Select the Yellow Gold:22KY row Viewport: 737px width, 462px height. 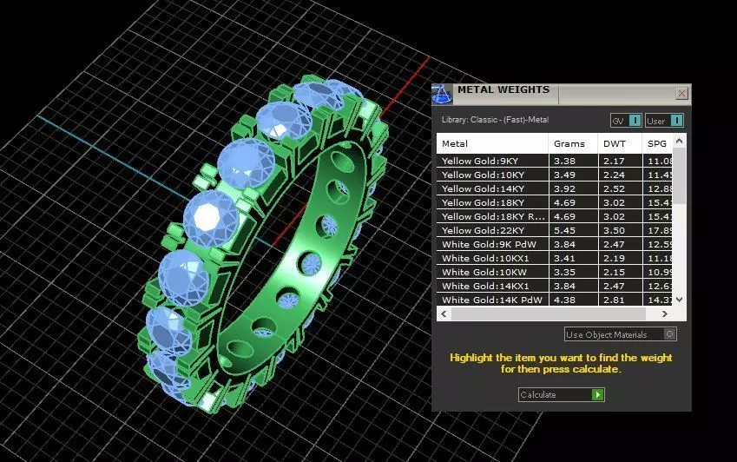coord(554,230)
